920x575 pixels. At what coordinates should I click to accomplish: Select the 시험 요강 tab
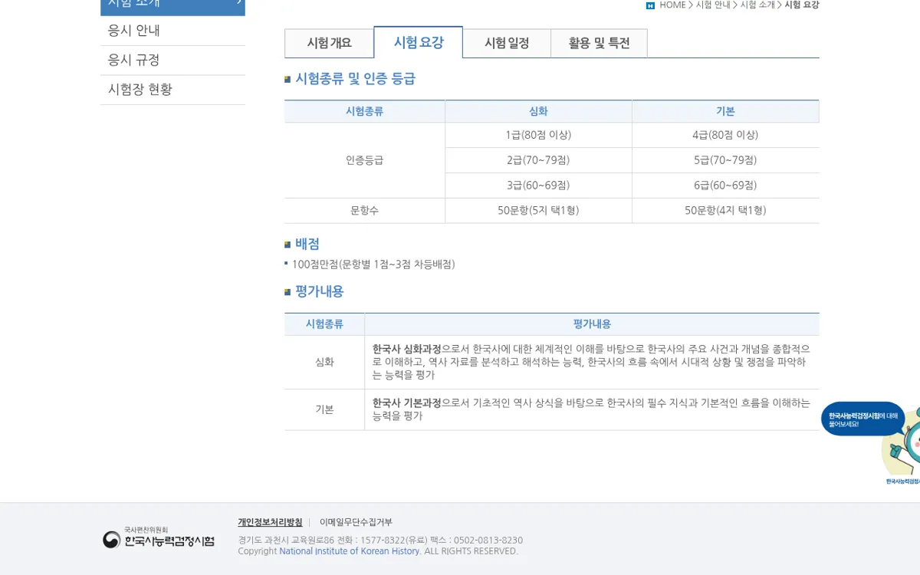pos(419,42)
